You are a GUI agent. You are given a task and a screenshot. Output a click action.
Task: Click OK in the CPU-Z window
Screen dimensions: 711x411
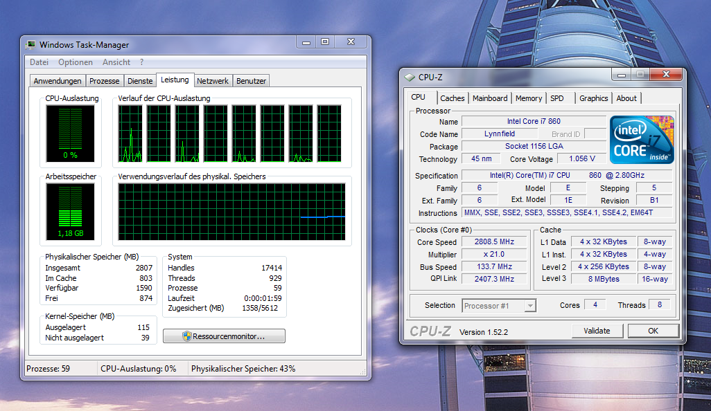click(653, 331)
